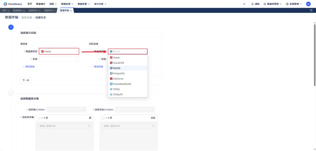Image resolution: width=316 pixels, height=151 pixels.
Task: Click the target search magnifier icon
Action: (x=153, y=126)
